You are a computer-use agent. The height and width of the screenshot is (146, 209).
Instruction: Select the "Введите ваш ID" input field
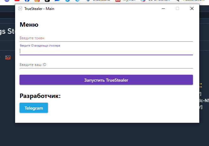tap(106, 65)
